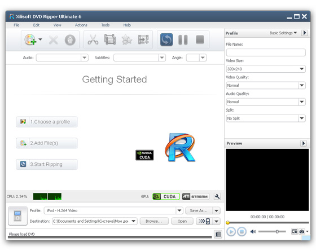The height and width of the screenshot is (251, 316).
Task: Take a snapshot with camera icon
Action: (302, 231)
